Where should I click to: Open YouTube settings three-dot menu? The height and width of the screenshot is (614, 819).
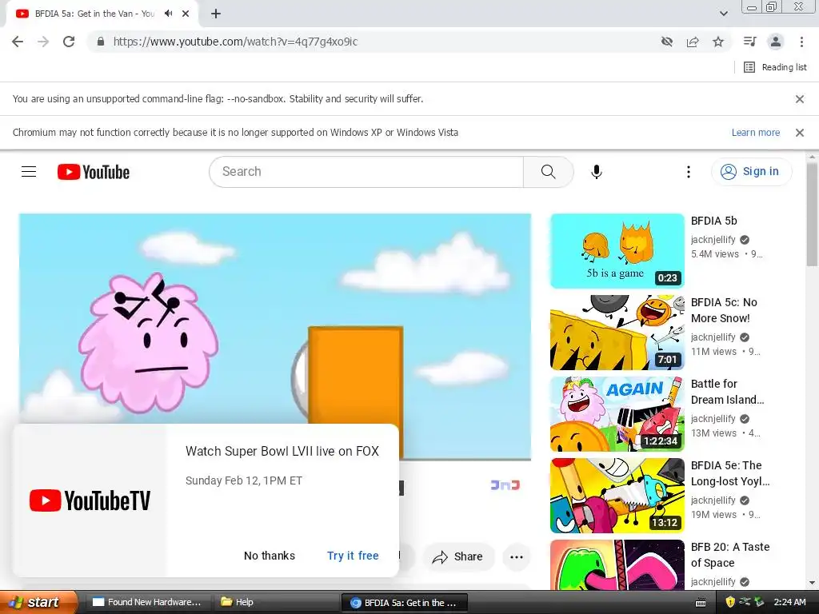(689, 171)
